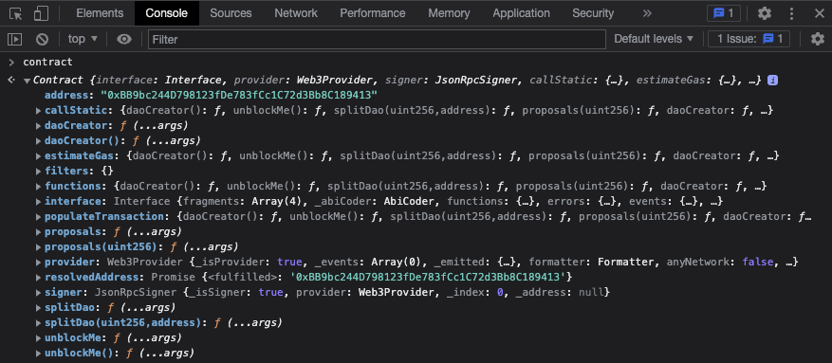Viewport: 832px width, 363px height.
Task: Expand the daoCreator() property
Action: 38,141
